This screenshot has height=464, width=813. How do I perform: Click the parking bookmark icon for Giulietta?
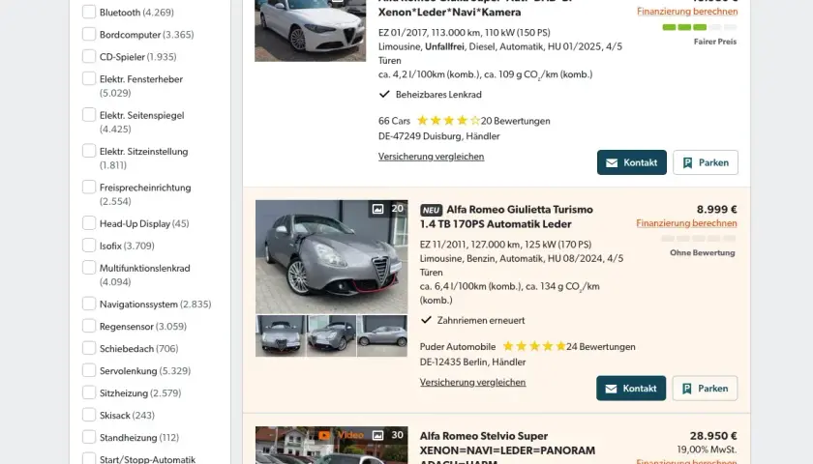point(687,389)
